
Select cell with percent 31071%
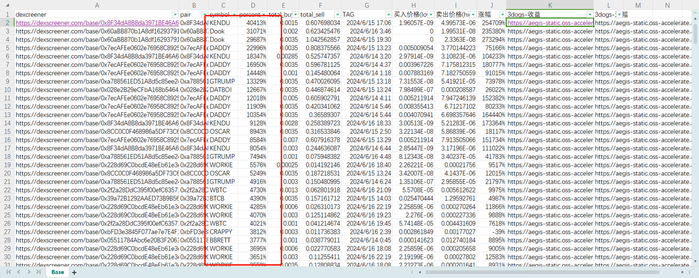tap(253, 31)
